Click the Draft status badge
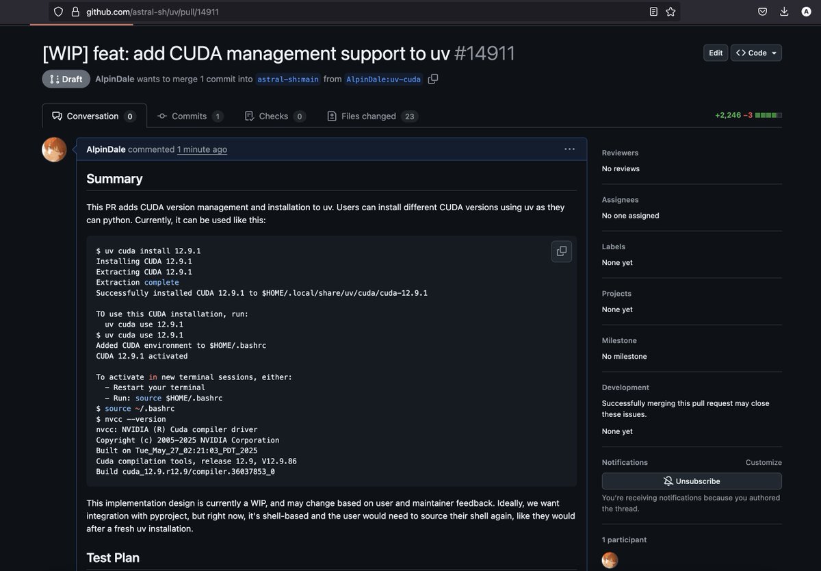The height and width of the screenshot is (571, 821). (x=66, y=79)
